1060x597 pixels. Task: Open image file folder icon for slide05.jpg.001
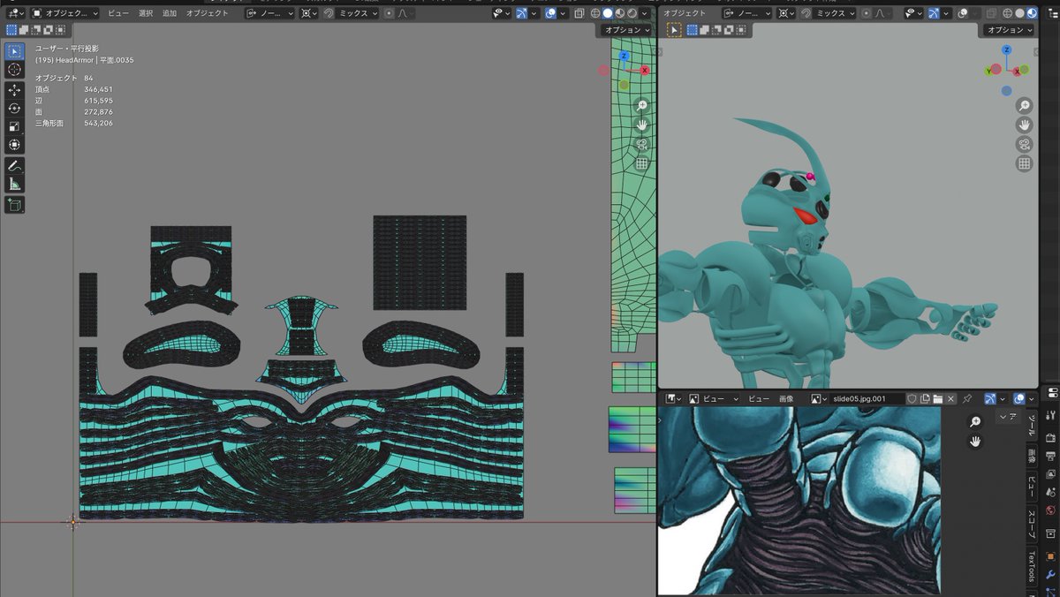tap(938, 399)
